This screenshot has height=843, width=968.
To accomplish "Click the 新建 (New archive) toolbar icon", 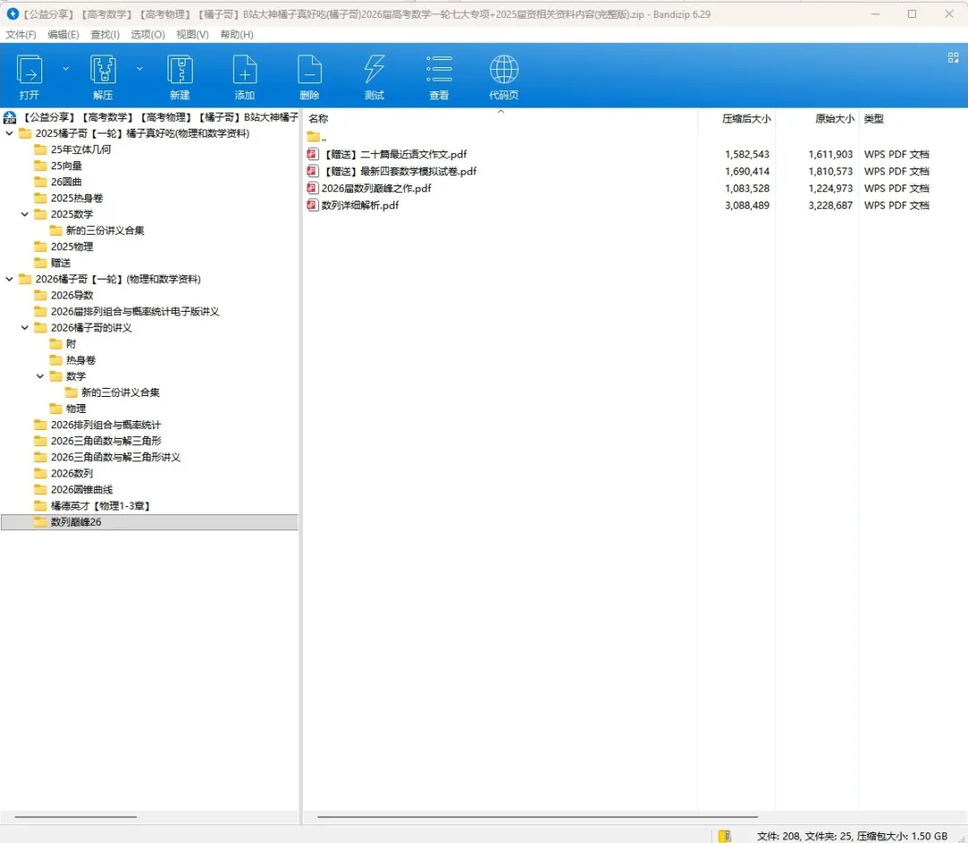I will (179, 70).
